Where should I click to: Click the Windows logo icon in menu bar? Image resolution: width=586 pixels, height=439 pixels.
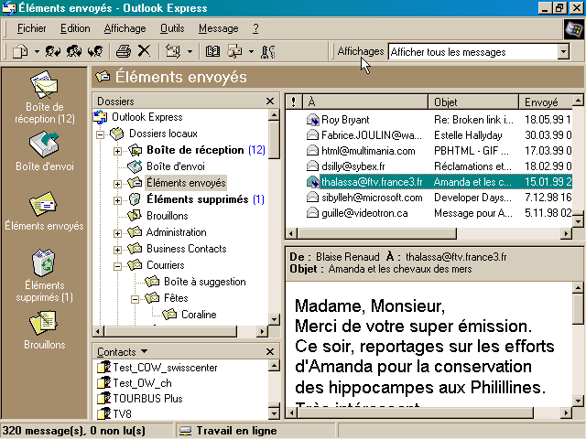pyautogui.click(x=574, y=29)
